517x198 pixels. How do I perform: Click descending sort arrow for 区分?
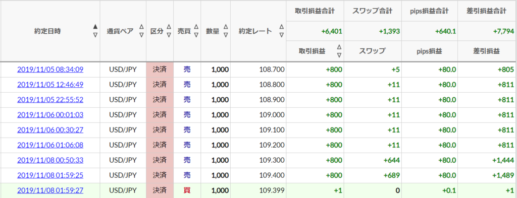tap(169, 35)
